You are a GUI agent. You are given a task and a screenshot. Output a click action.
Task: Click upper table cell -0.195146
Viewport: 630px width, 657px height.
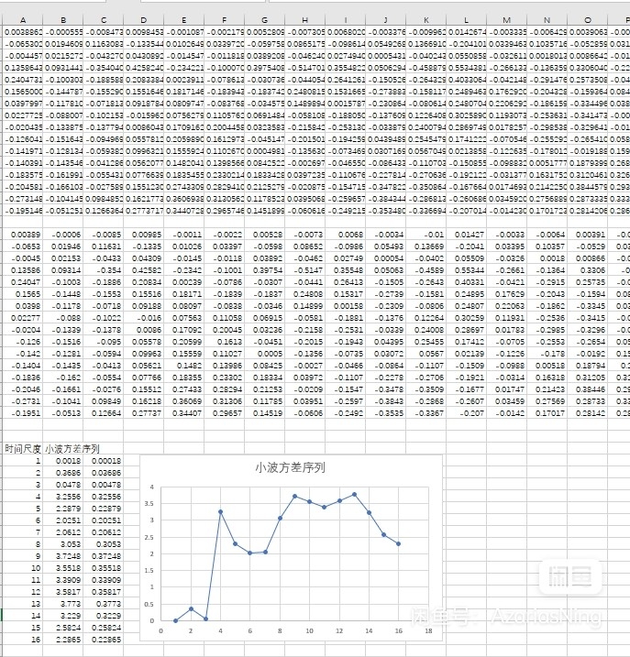click(23, 211)
